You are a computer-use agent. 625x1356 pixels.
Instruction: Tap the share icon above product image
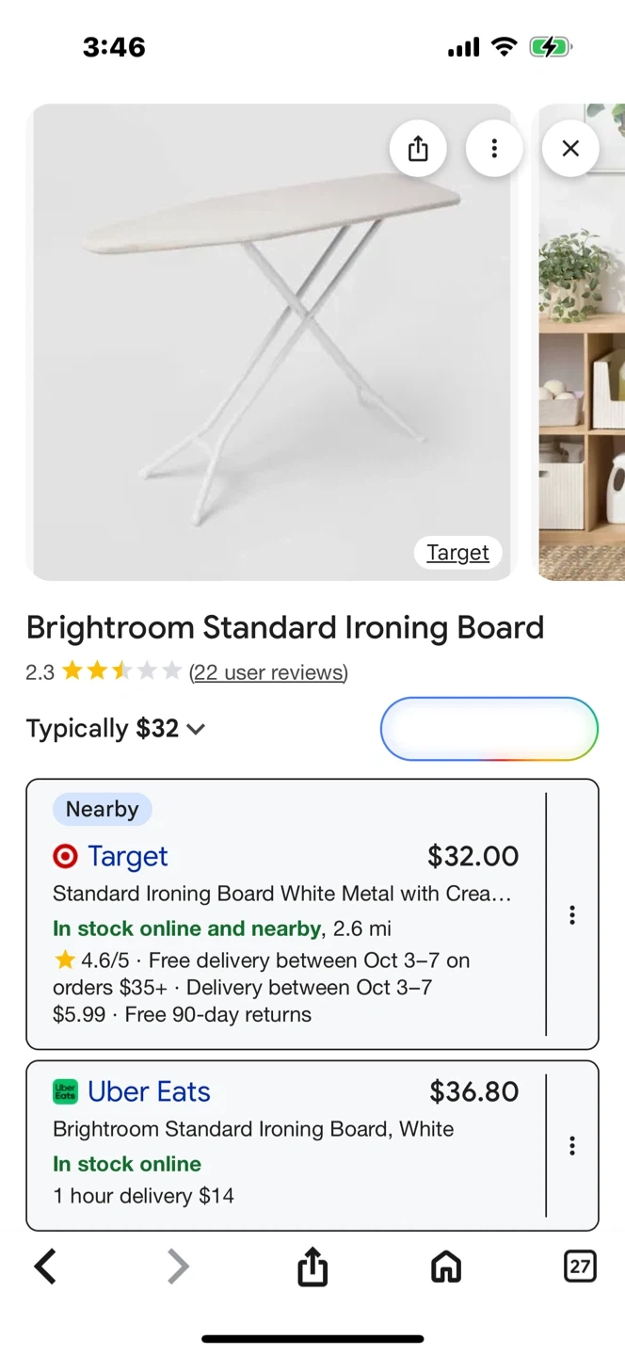click(418, 149)
